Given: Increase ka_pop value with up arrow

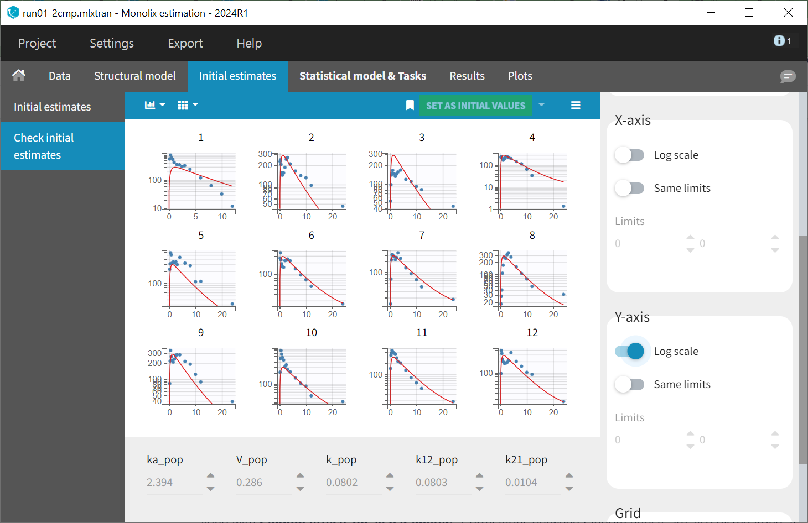Looking at the screenshot, I should pyautogui.click(x=210, y=475).
